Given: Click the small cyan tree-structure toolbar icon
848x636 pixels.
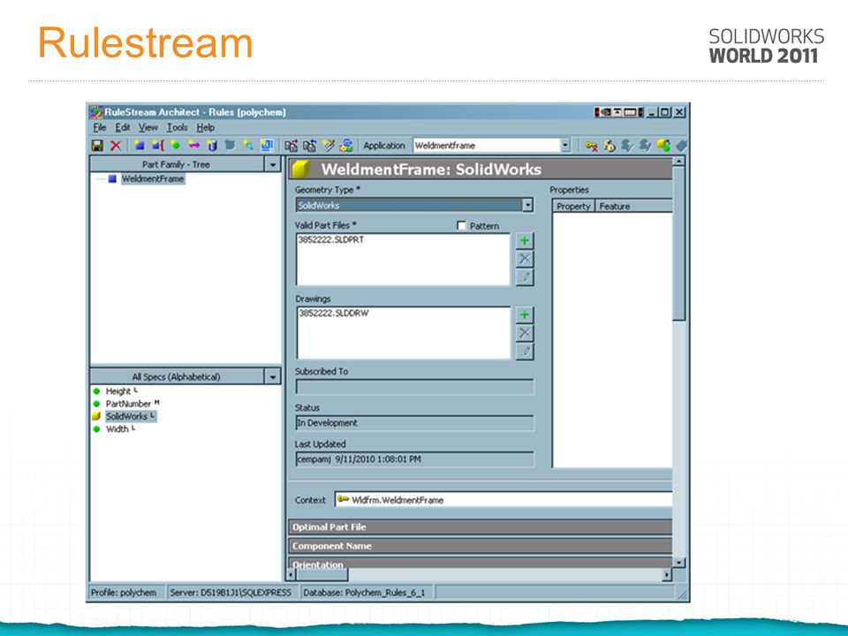Looking at the screenshot, I should (x=248, y=145).
